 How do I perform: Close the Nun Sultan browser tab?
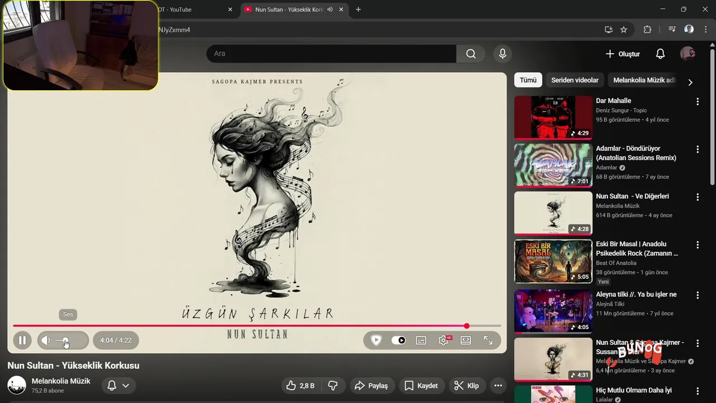pos(341,10)
